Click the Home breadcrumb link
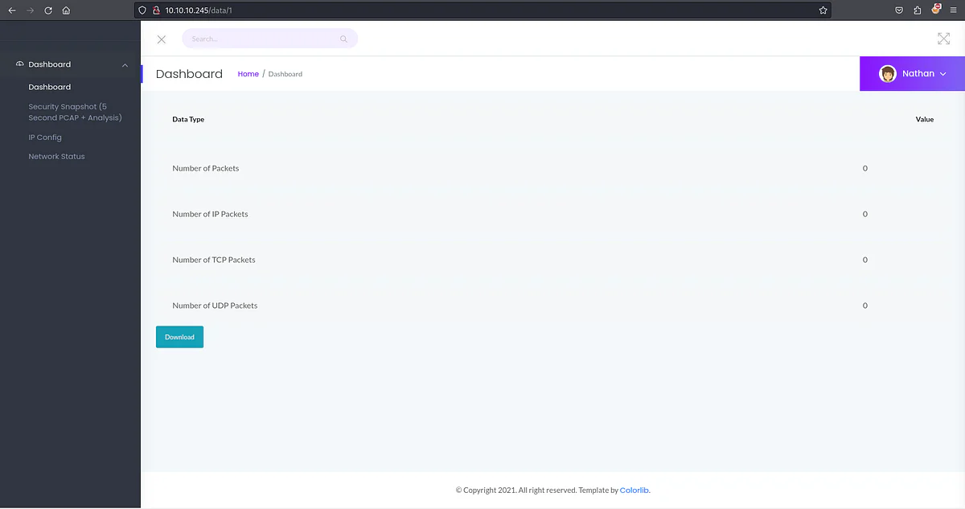This screenshot has height=509, width=965. (x=248, y=74)
